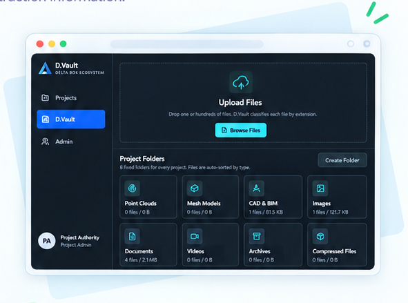The width and height of the screenshot is (408, 303).
Task: Click the CAD & BIM compass icon
Action: click(x=257, y=188)
